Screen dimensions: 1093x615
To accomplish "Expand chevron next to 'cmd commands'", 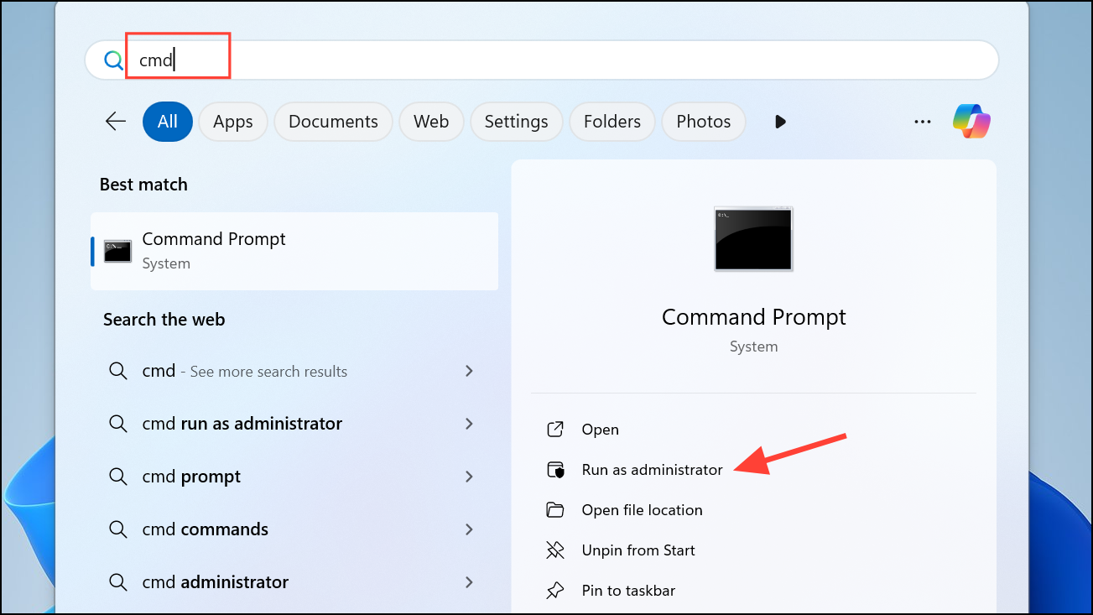I will 469,529.
